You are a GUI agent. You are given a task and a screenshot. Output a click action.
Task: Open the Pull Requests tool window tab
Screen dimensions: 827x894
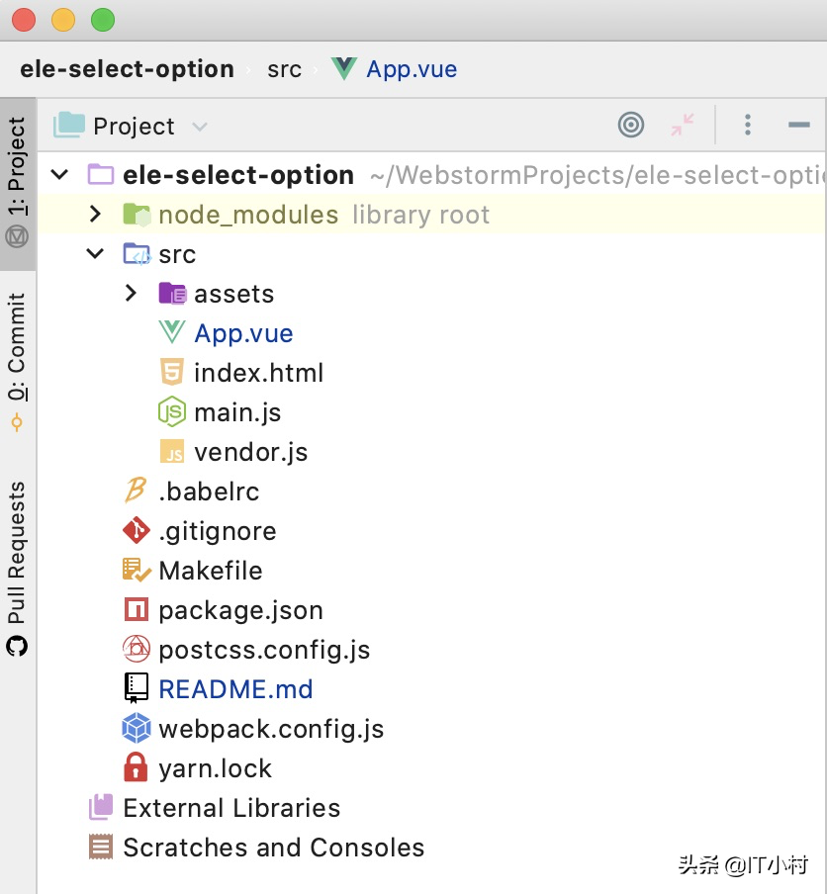pyautogui.click(x=18, y=569)
